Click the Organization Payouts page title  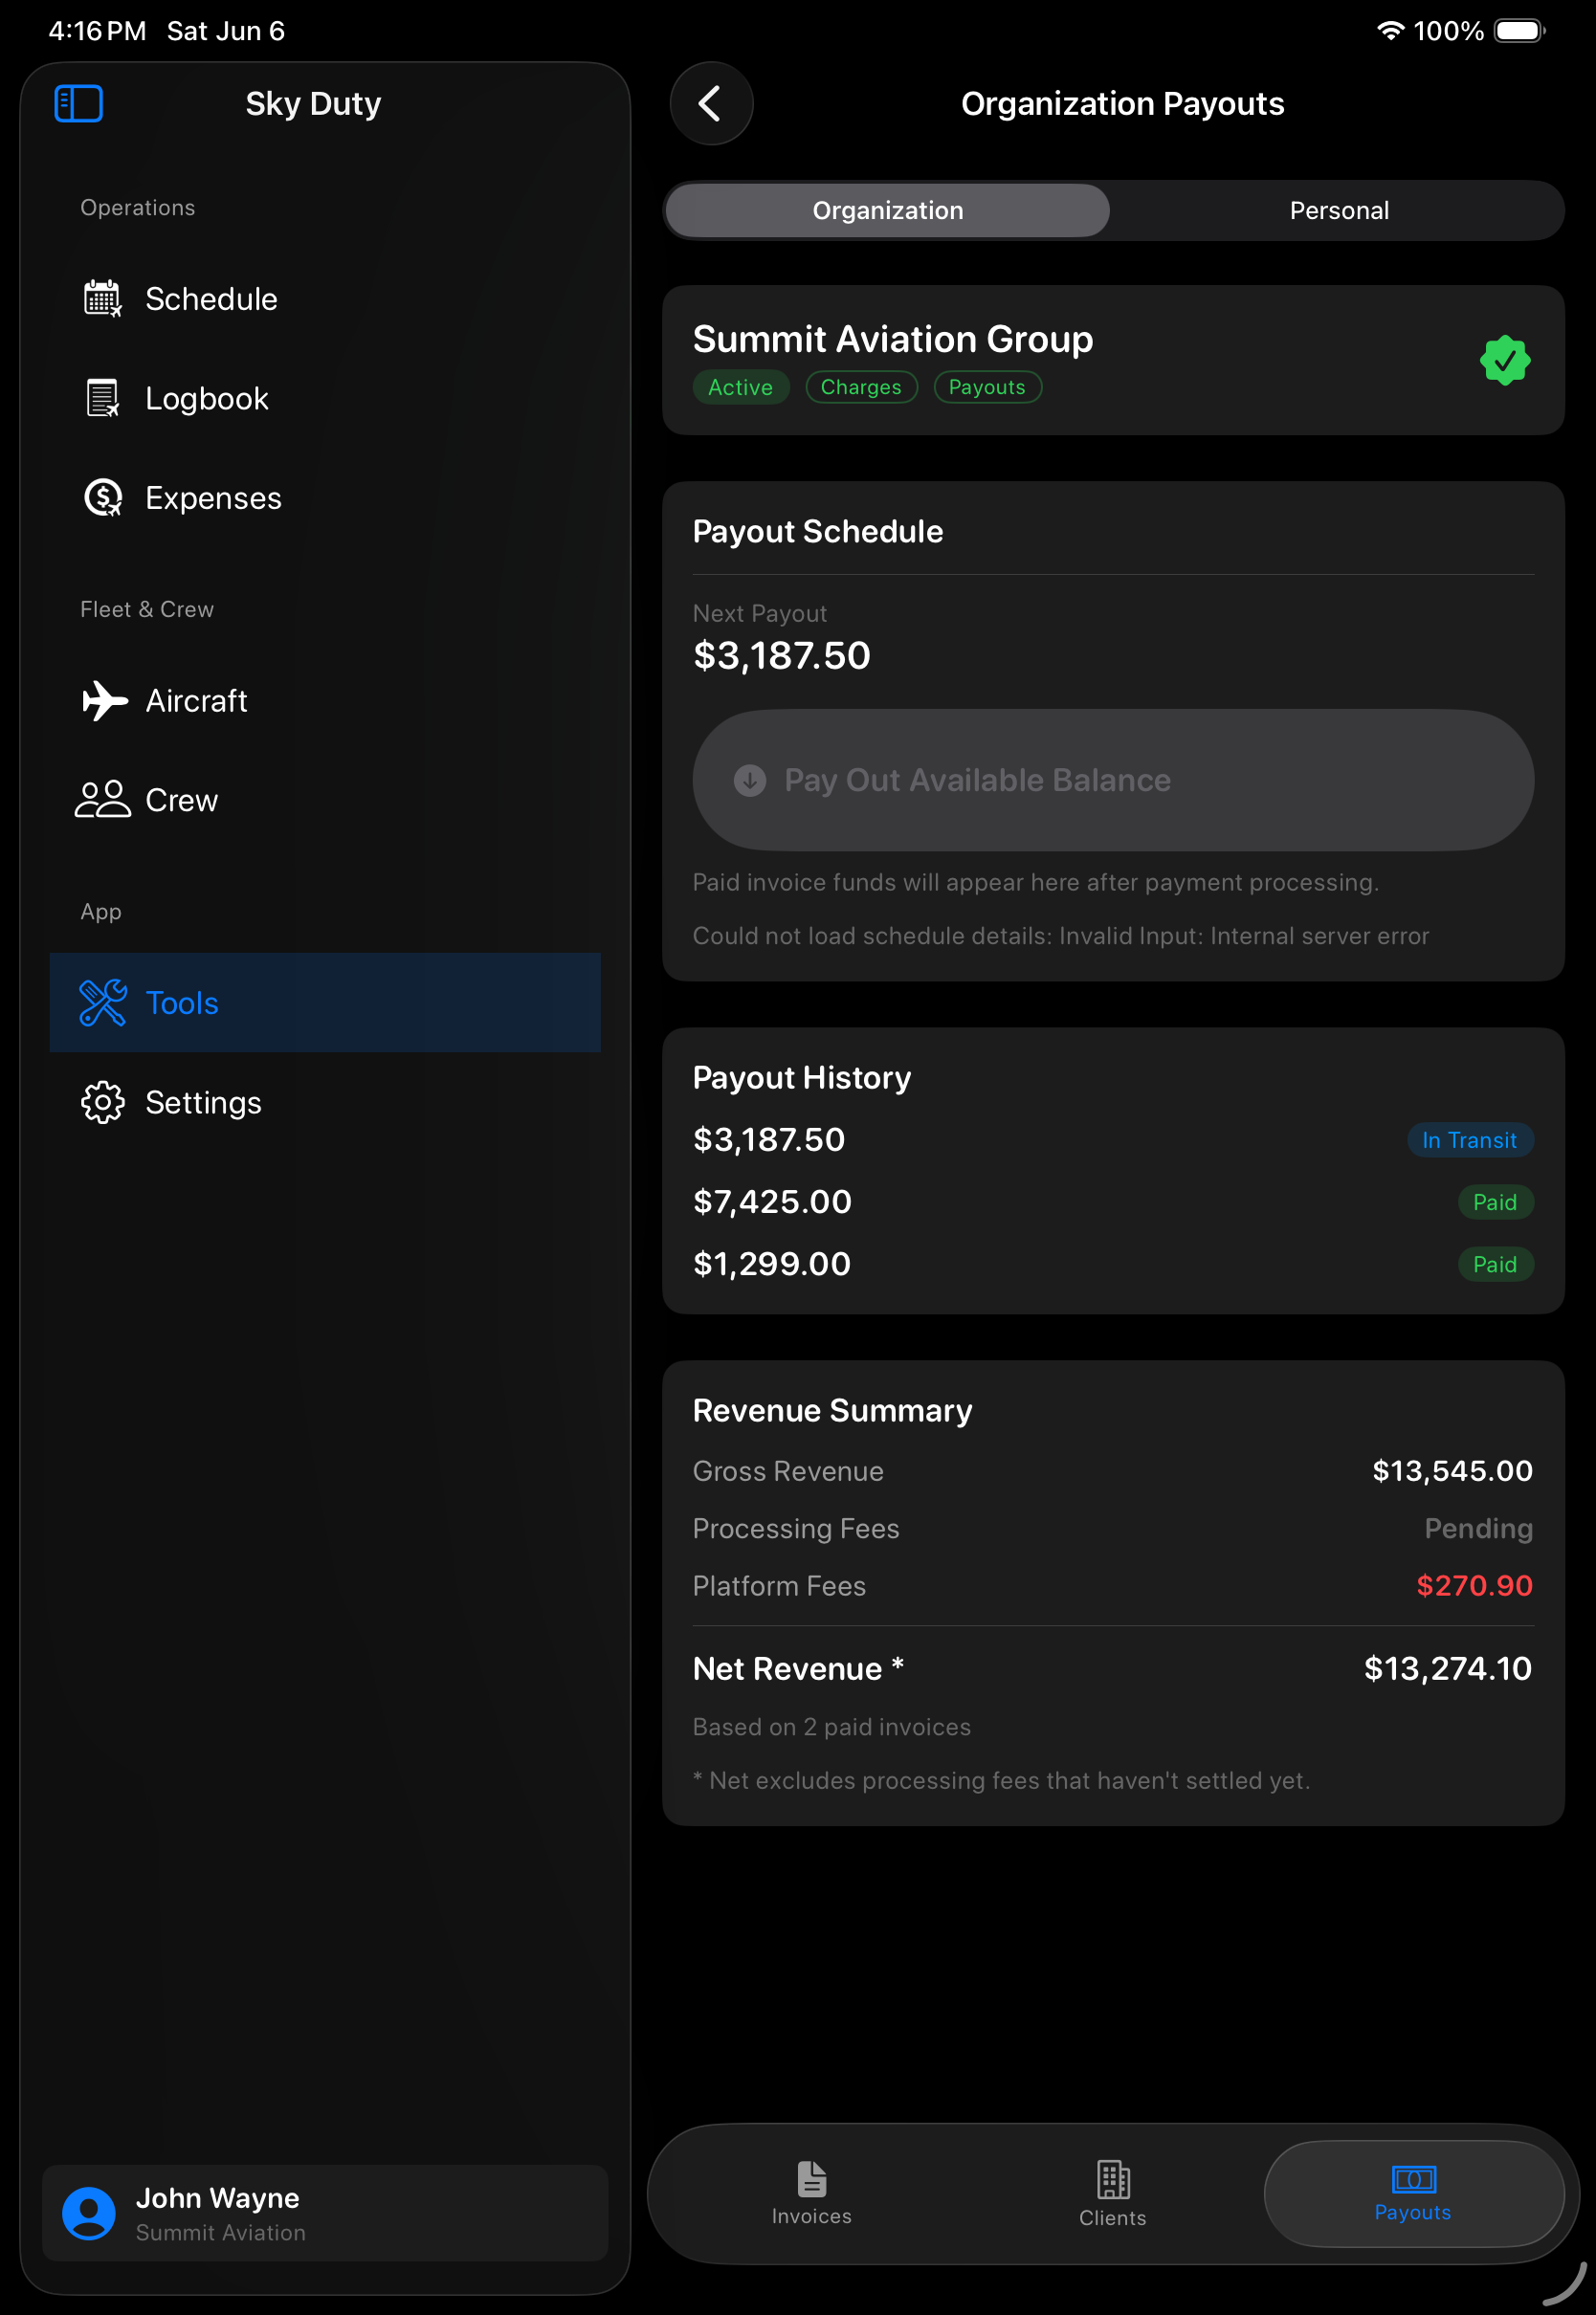click(x=1122, y=104)
